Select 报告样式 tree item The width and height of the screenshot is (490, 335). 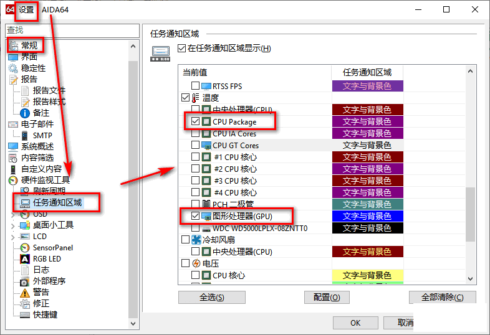pyautogui.click(x=49, y=101)
